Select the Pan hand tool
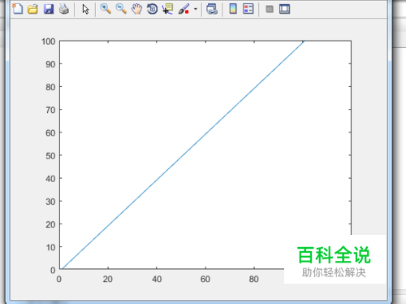The width and height of the screenshot is (406, 304). (136, 9)
